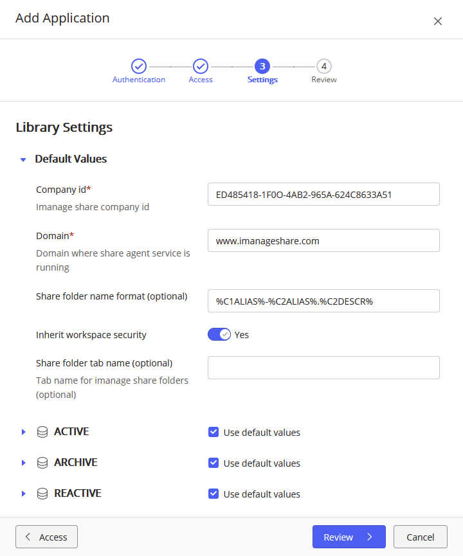
Task: Click the library icon beside REACTIVE
Action: click(42, 493)
